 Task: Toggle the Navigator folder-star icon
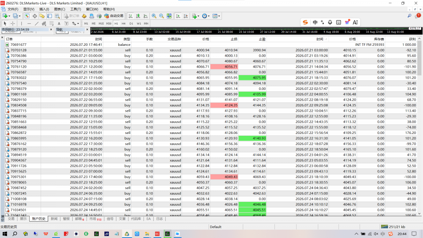pyautogui.click(x=42, y=16)
